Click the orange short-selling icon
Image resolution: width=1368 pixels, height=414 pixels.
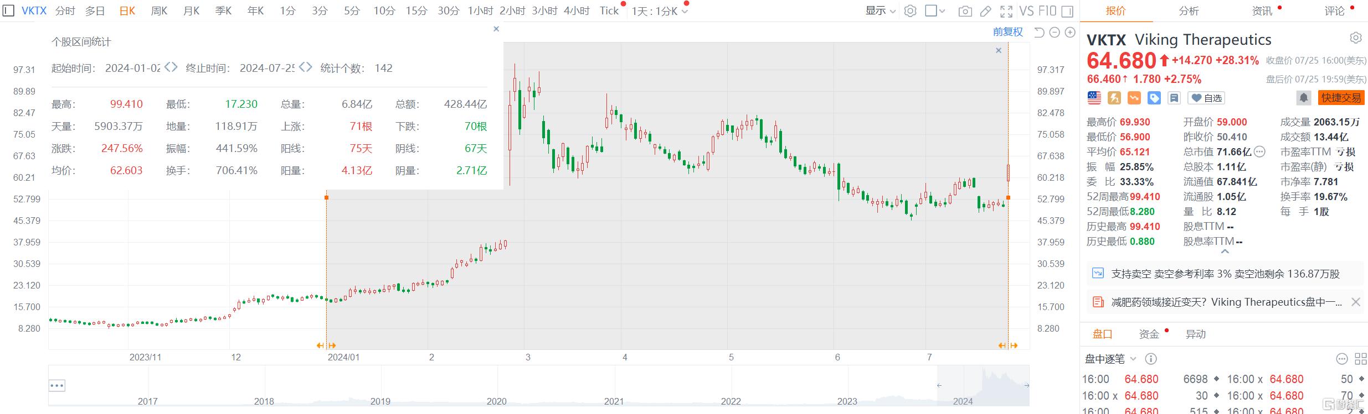(x=1134, y=98)
